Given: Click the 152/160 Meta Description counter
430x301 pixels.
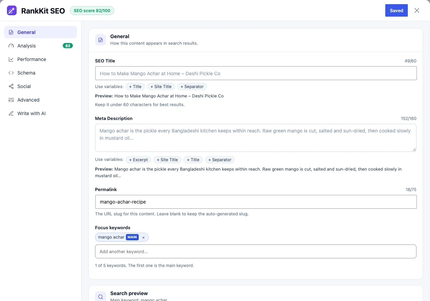Looking at the screenshot, I should tap(409, 119).
